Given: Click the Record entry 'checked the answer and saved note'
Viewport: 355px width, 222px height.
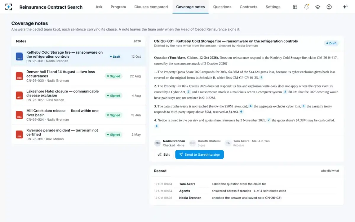Looking at the screenshot, I should point(246,198).
